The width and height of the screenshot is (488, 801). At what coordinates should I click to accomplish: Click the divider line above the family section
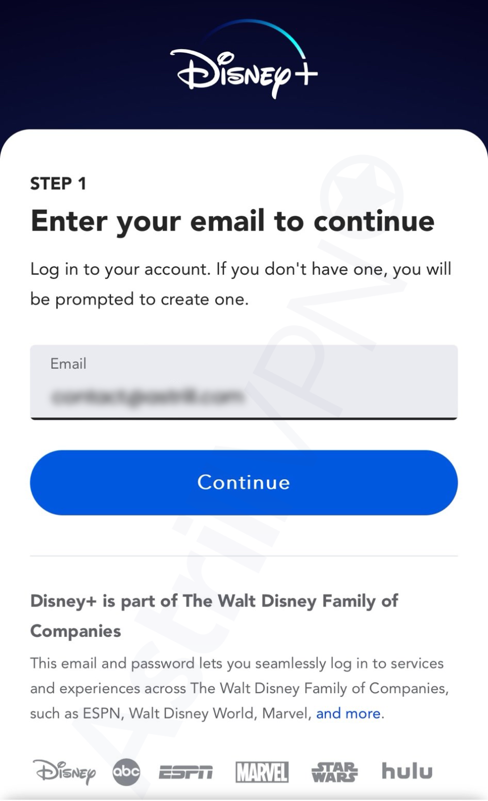pyautogui.click(x=243, y=556)
